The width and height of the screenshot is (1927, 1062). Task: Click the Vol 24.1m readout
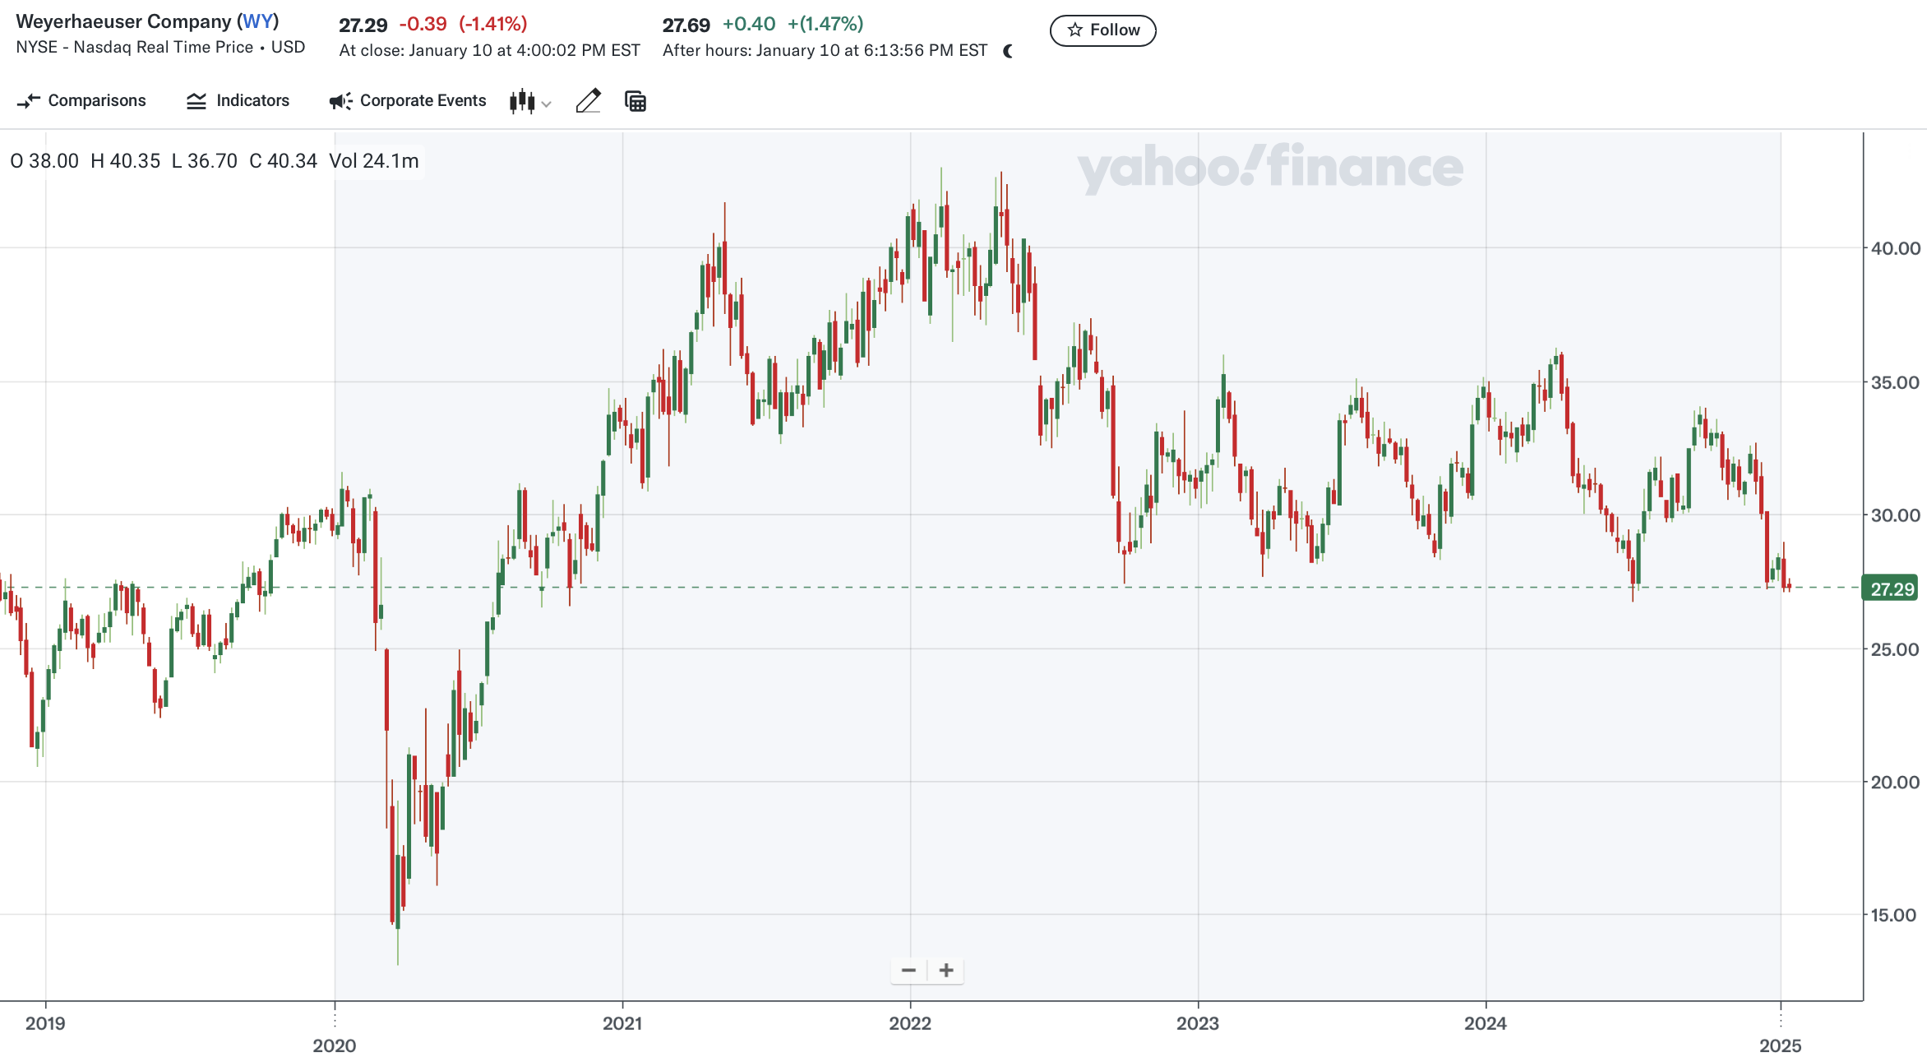pos(374,161)
